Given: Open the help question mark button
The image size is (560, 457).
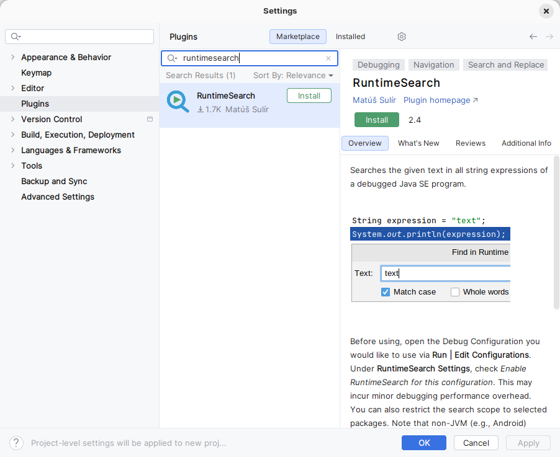Looking at the screenshot, I should [x=16, y=443].
